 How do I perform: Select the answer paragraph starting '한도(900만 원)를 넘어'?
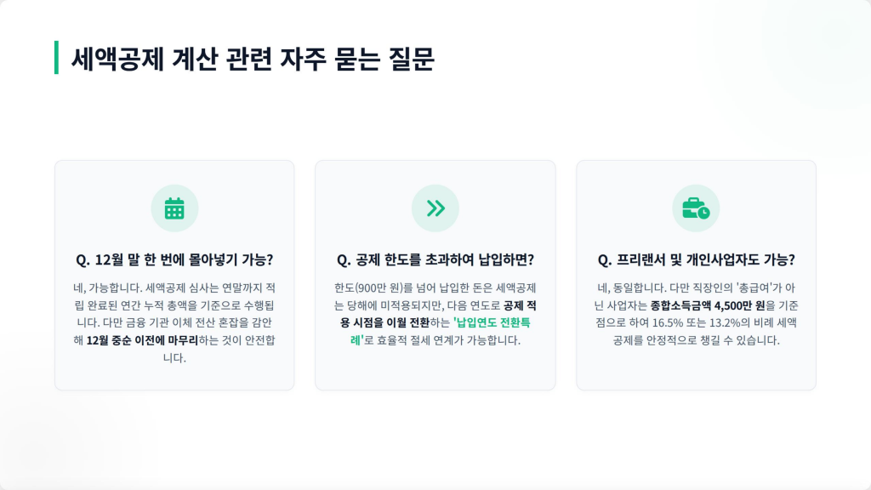click(x=435, y=314)
